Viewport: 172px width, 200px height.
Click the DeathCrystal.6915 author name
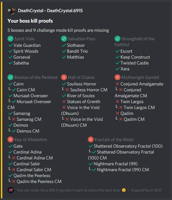pyautogui.click(x=65, y=11)
